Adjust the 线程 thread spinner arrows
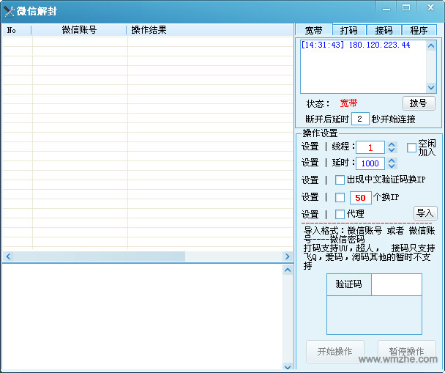This screenshot has width=445, height=373. (x=392, y=147)
